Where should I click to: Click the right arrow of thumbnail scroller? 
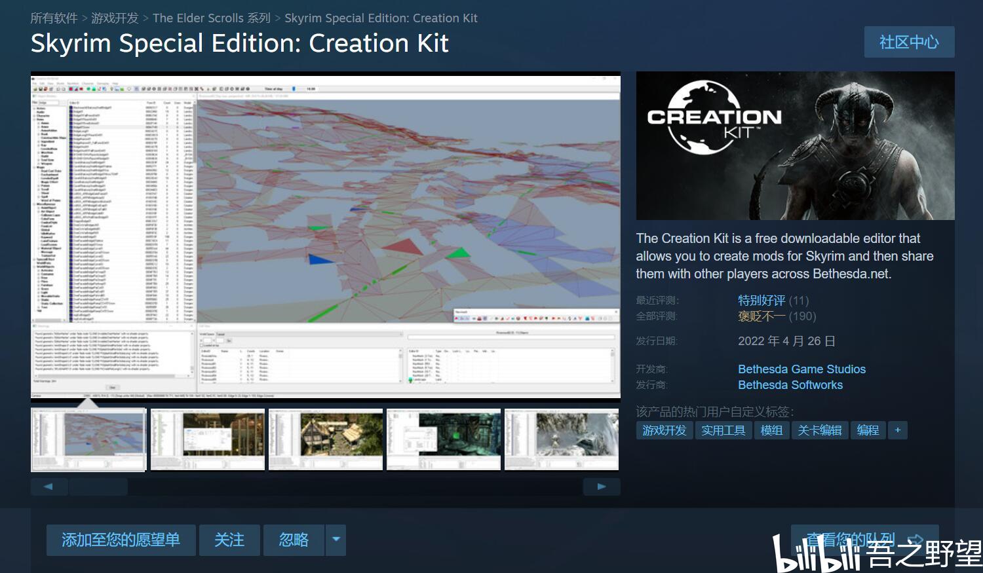602,487
